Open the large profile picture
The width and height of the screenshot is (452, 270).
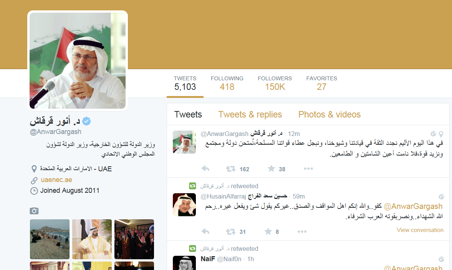pos(78,61)
